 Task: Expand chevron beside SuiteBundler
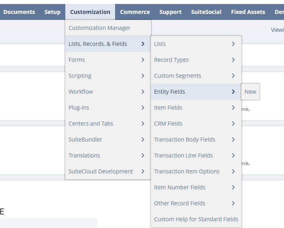tap(143, 140)
